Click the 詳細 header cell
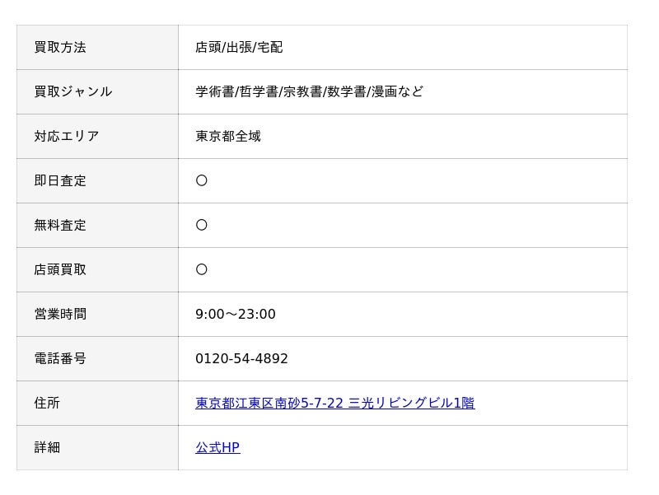Viewport: 659px width, 495px height. pyautogui.click(x=97, y=447)
